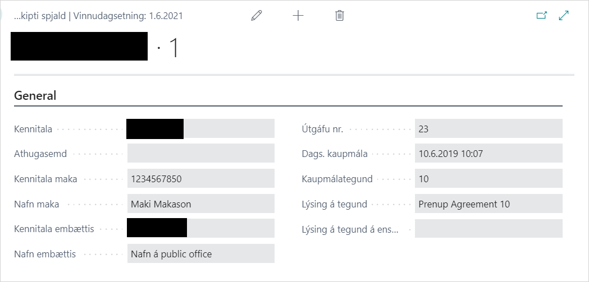
Task: Click the Kennitala field at top left
Action: 200,129
